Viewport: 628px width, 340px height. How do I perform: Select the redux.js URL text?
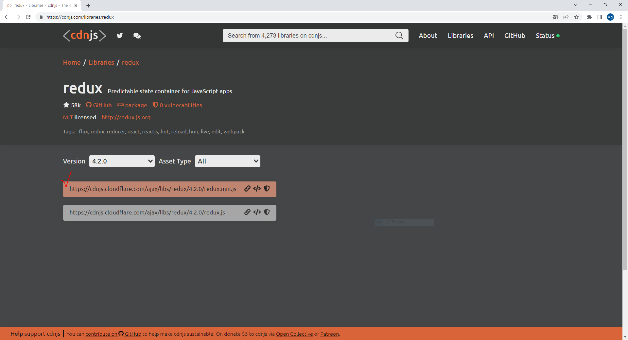click(147, 212)
